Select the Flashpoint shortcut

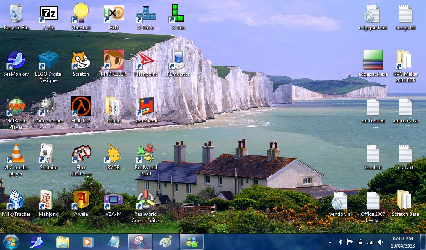pyautogui.click(x=146, y=60)
